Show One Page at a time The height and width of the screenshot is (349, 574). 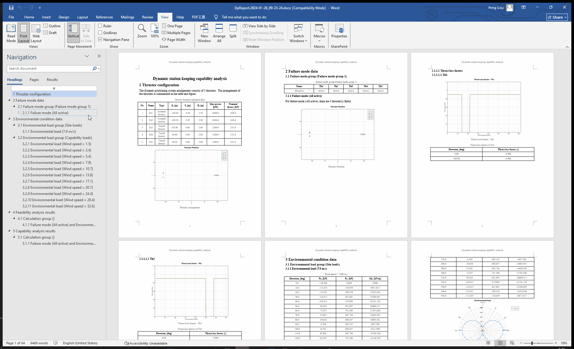coord(172,26)
